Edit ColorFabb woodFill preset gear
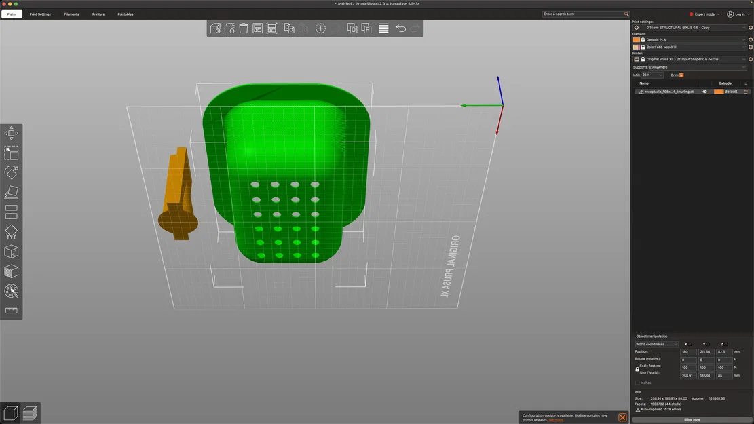 750,47
